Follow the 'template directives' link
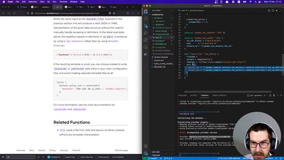The image size is (284, 160). (x=86, y=44)
